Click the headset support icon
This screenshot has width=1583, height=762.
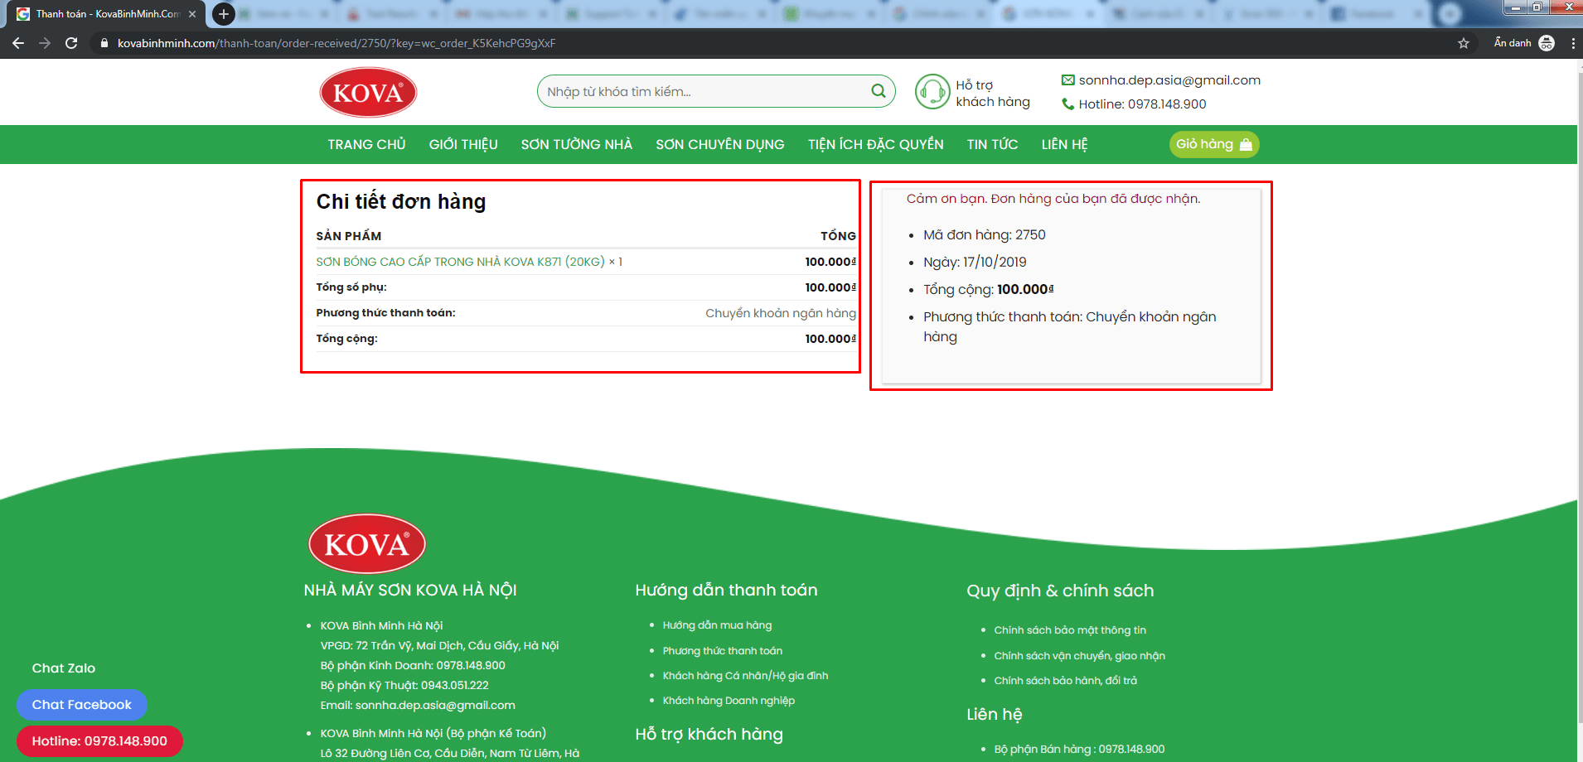pyautogui.click(x=932, y=91)
